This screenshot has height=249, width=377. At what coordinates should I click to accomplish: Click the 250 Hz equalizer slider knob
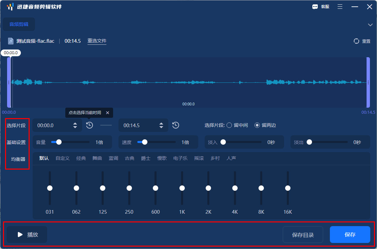(129, 188)
